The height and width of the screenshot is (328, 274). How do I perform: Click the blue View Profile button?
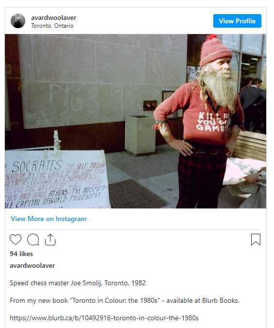coord(237,21)
